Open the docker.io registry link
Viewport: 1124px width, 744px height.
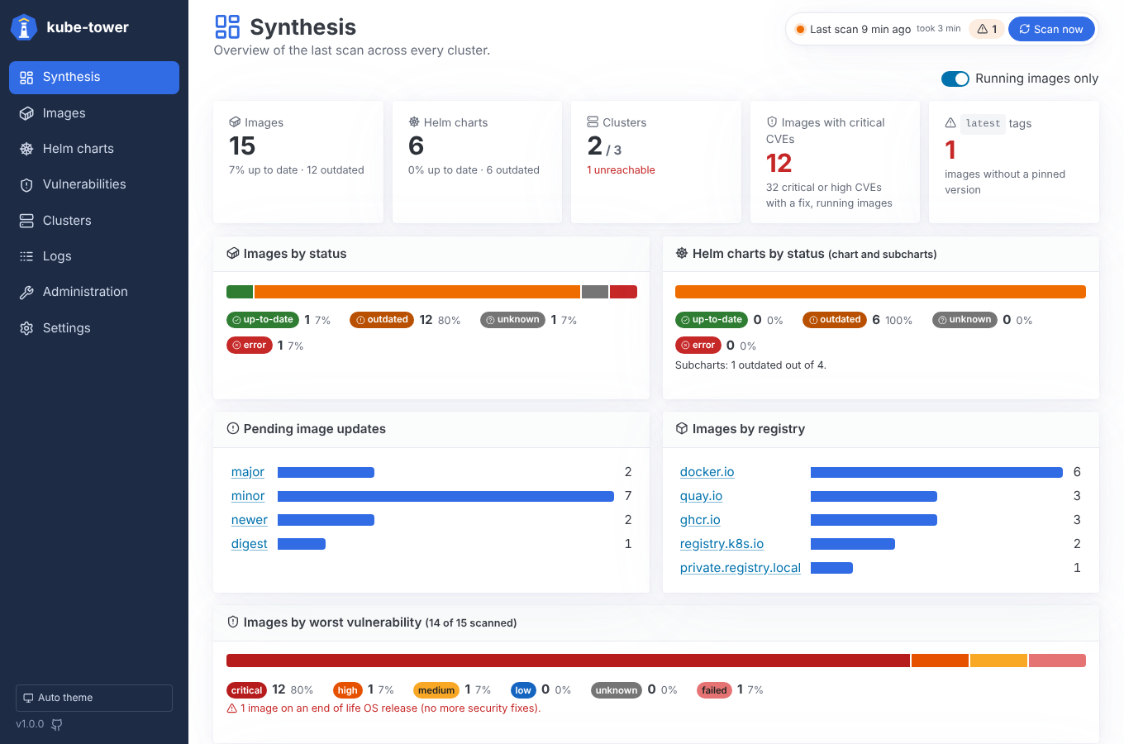pyautogui.click(x=707, y=472)
